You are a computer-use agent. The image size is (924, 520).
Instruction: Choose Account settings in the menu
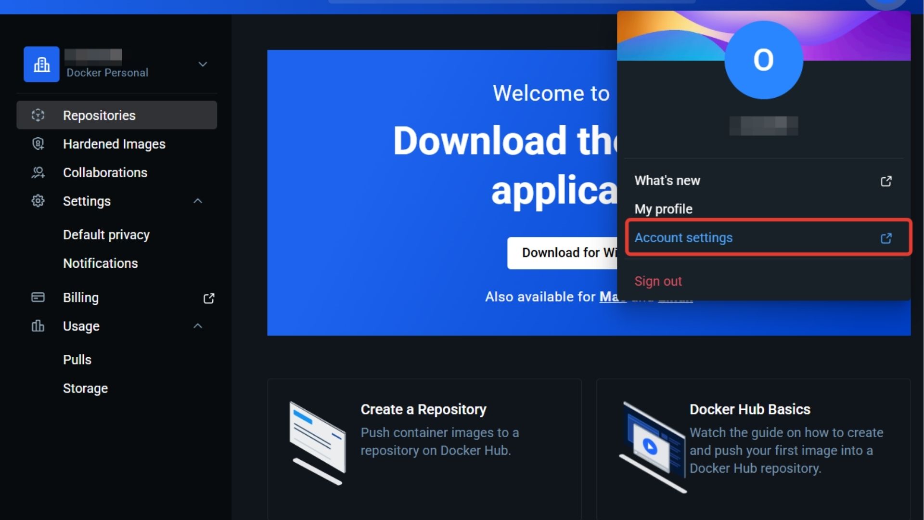point(683,237)
